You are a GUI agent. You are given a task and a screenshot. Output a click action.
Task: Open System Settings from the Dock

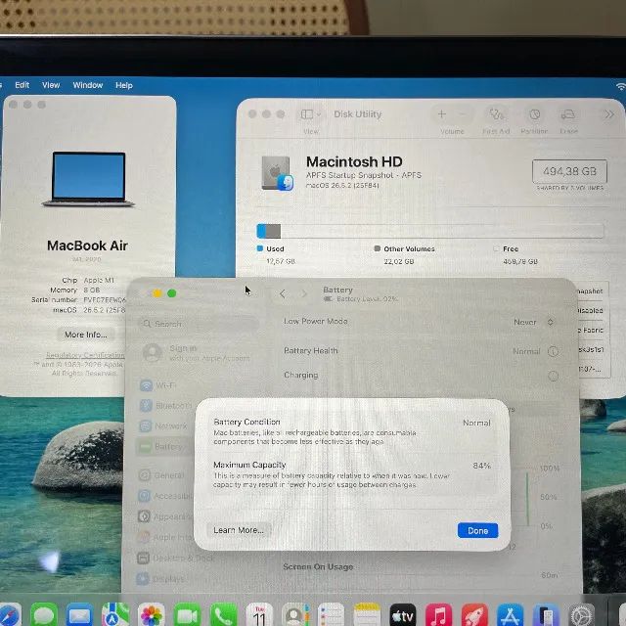tap(582, 615)
